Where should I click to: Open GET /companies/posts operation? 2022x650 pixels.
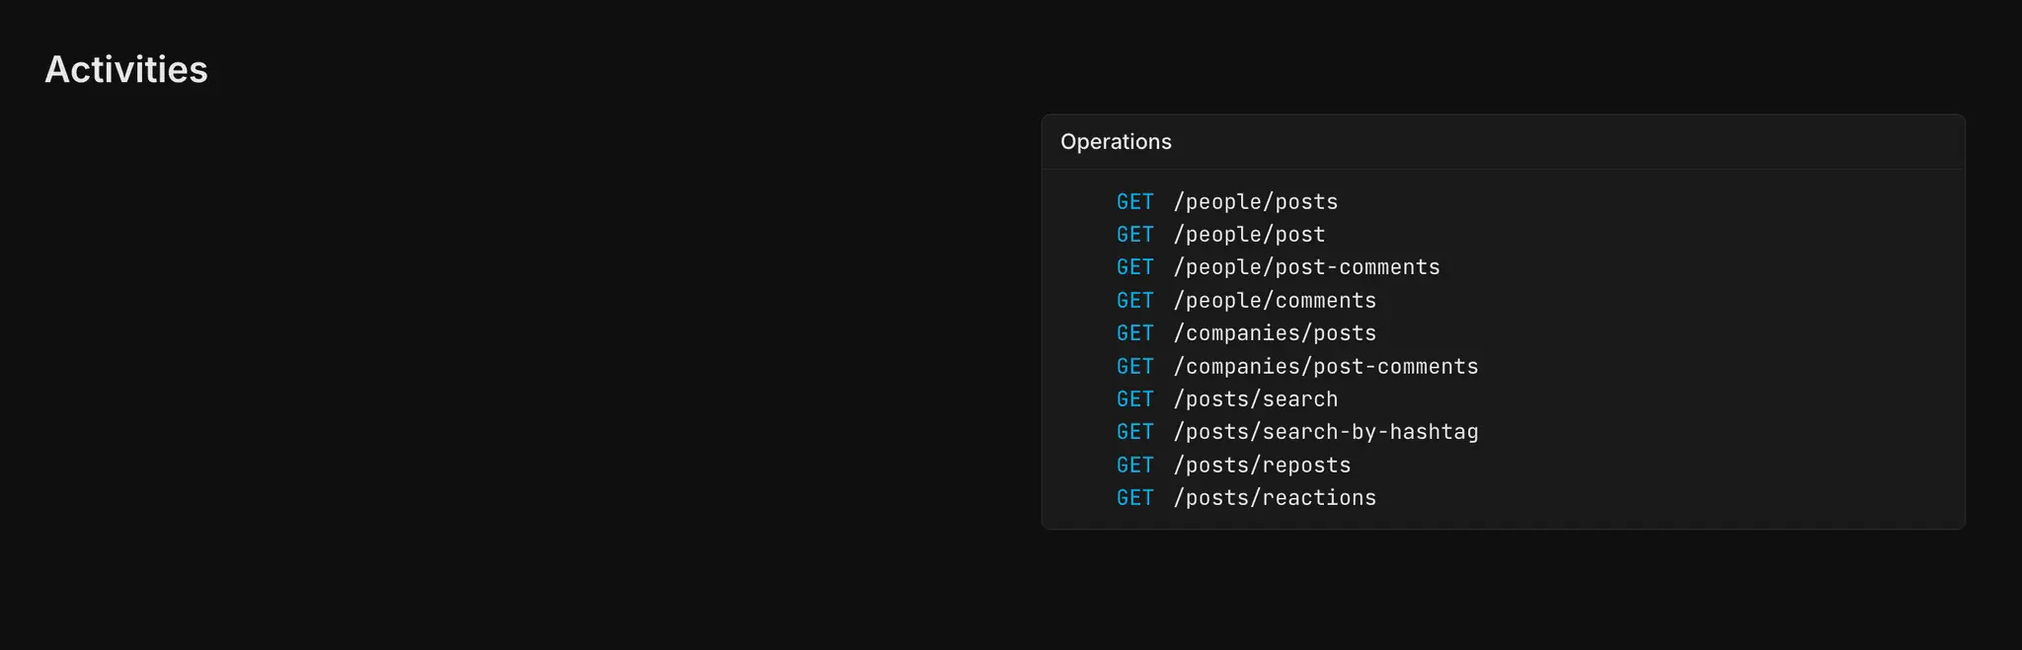(1246, 333)
